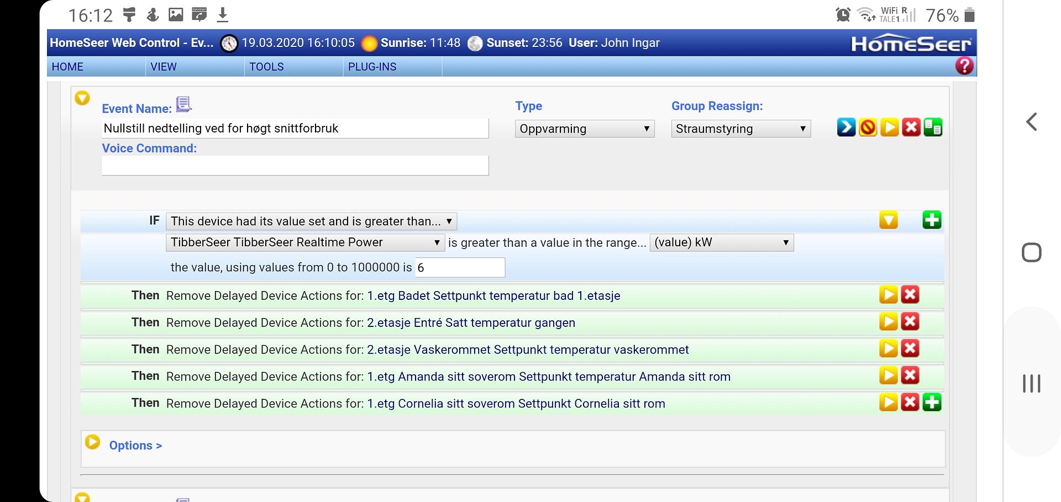Select the (value) kW dropdown

click(722, 242)
